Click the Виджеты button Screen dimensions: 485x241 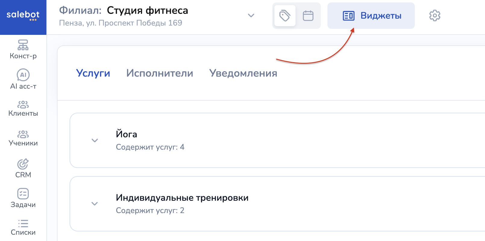[371, 16]
